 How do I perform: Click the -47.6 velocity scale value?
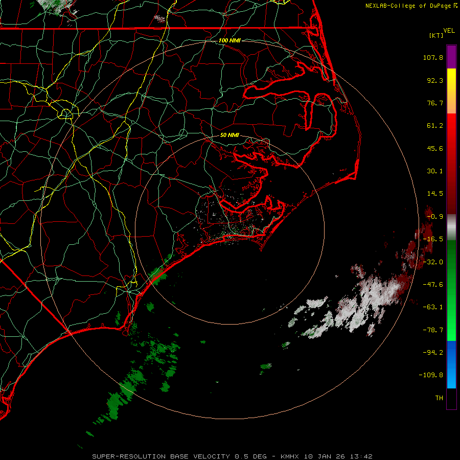[x=433, y=285]
